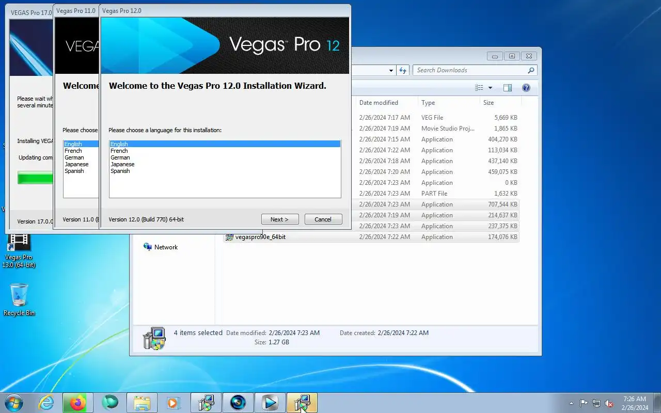Open the view options dropdown arrow
The height and width of the screenshot is (413, 661).
(x=490, y=88)
